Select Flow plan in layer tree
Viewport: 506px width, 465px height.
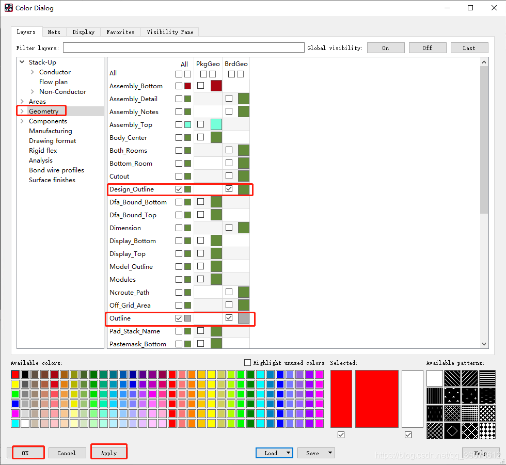[53, 82]
